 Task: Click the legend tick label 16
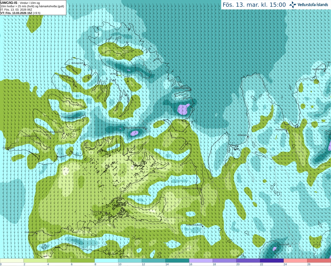tap(191, 264)
